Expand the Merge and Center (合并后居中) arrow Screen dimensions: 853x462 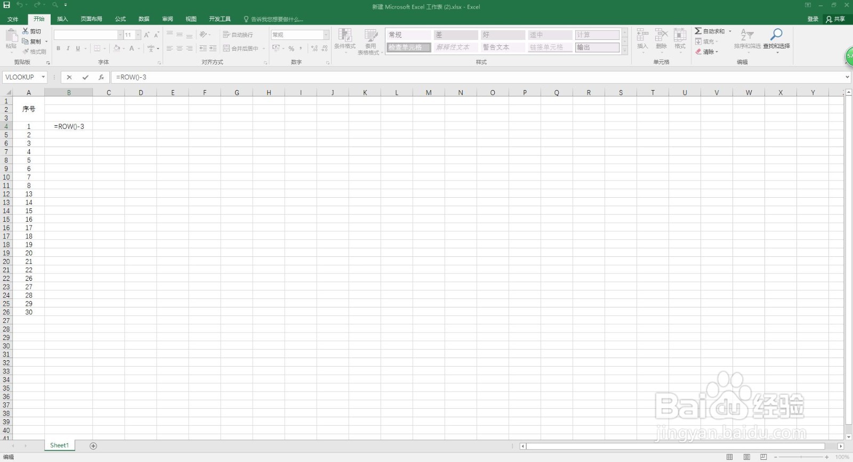[x=263, y=48]
